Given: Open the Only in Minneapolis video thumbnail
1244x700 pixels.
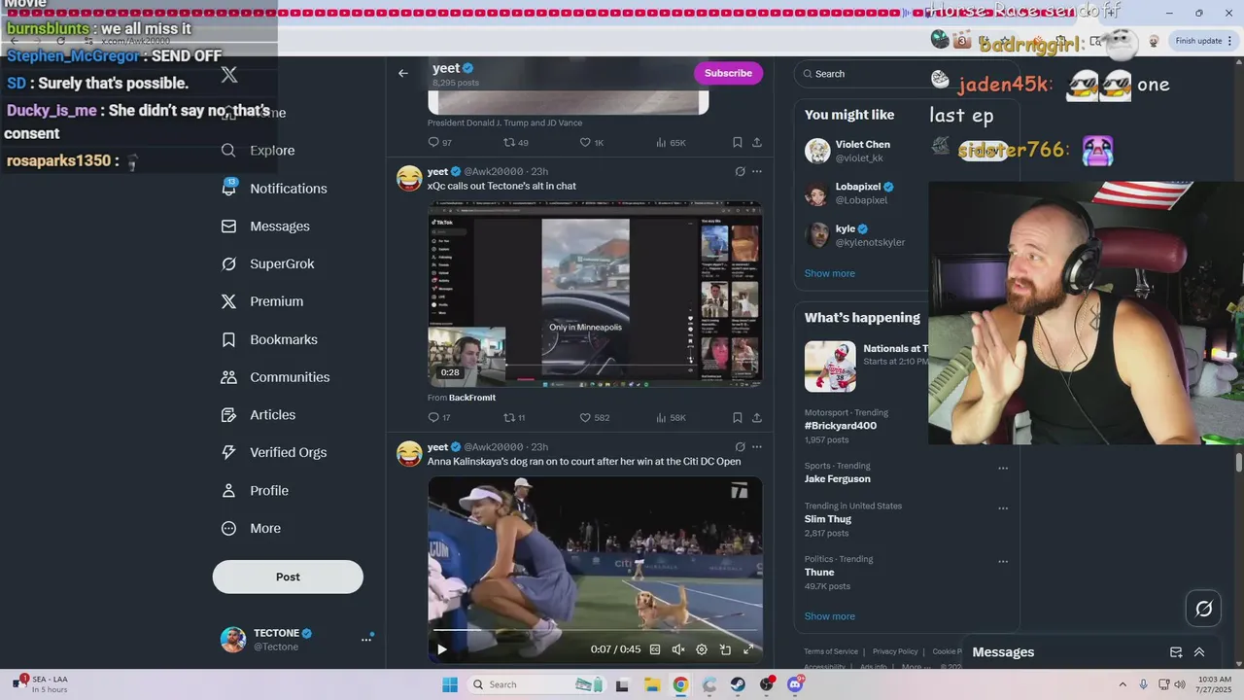Looking at the screenshot, I should [595, 294].
